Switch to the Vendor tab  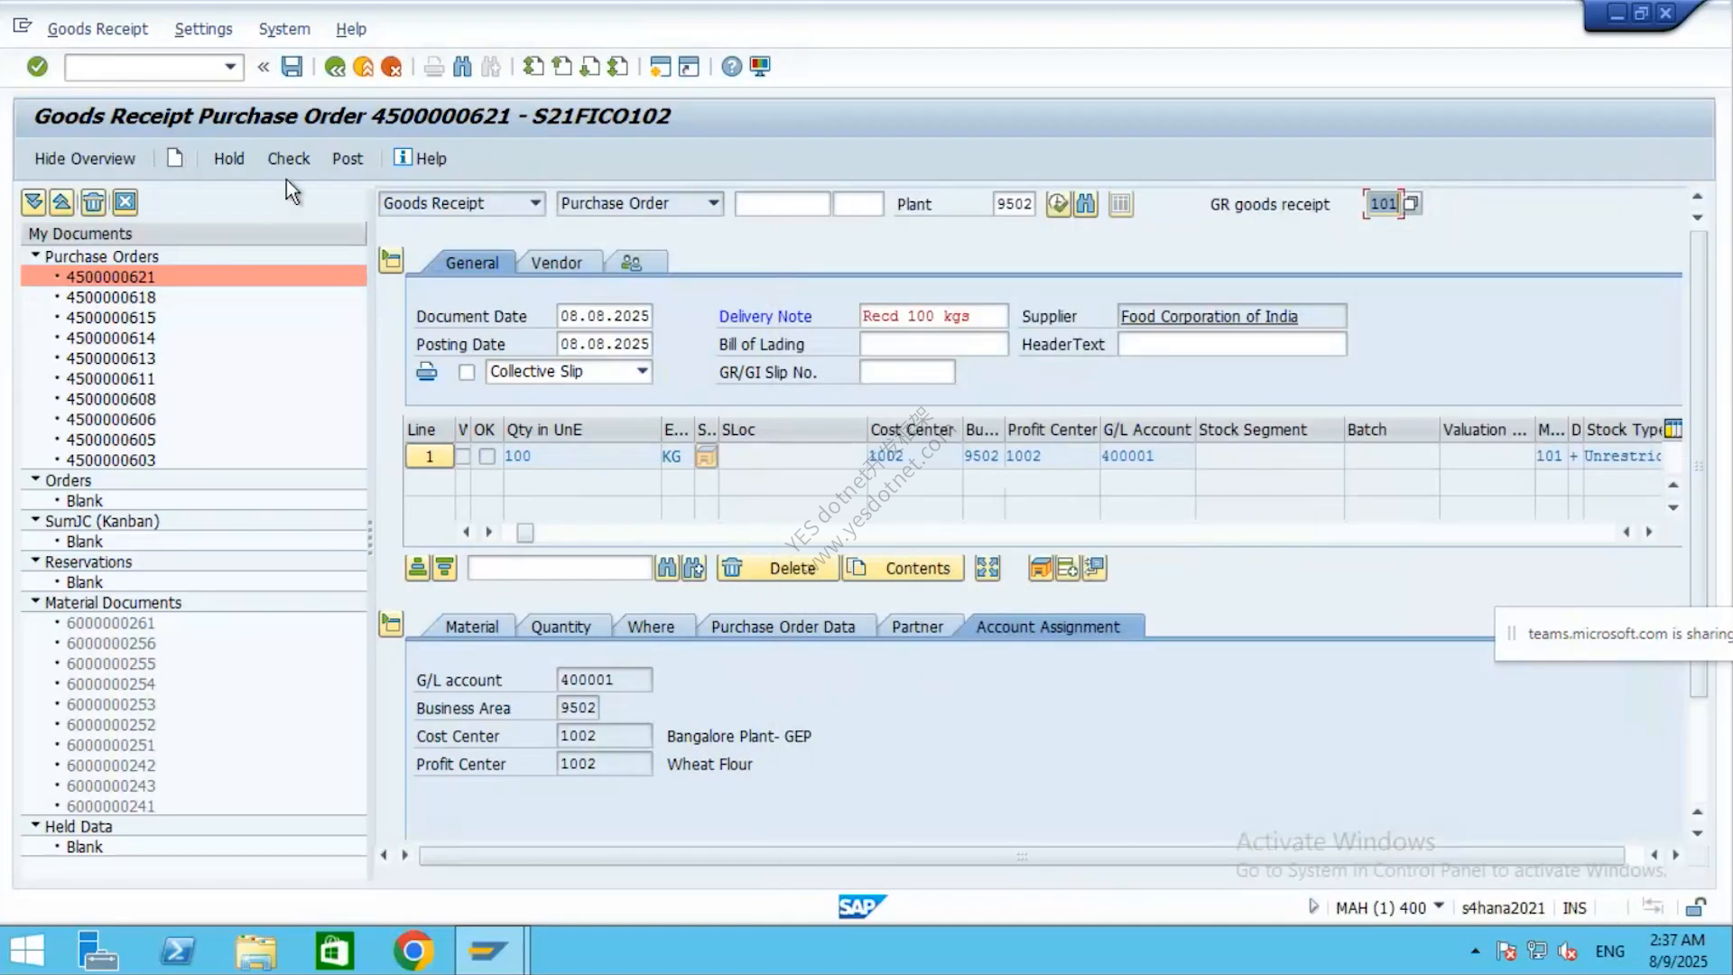[x=556, y=263]
